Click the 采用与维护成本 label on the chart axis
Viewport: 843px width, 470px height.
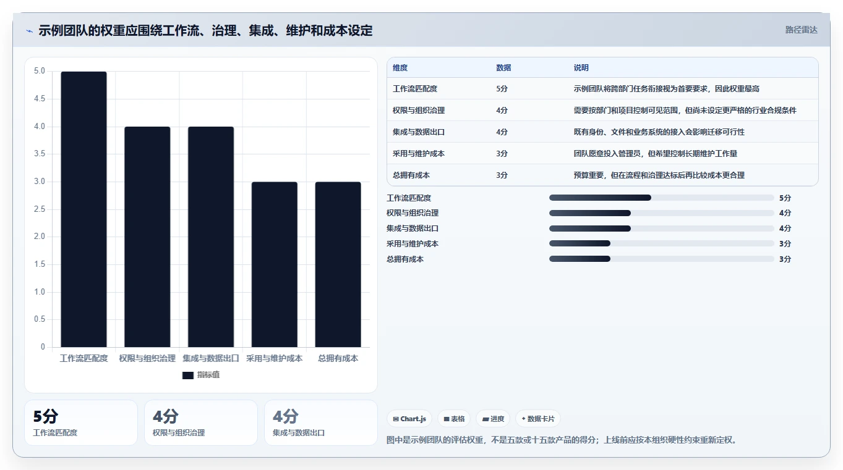point(275,358)
